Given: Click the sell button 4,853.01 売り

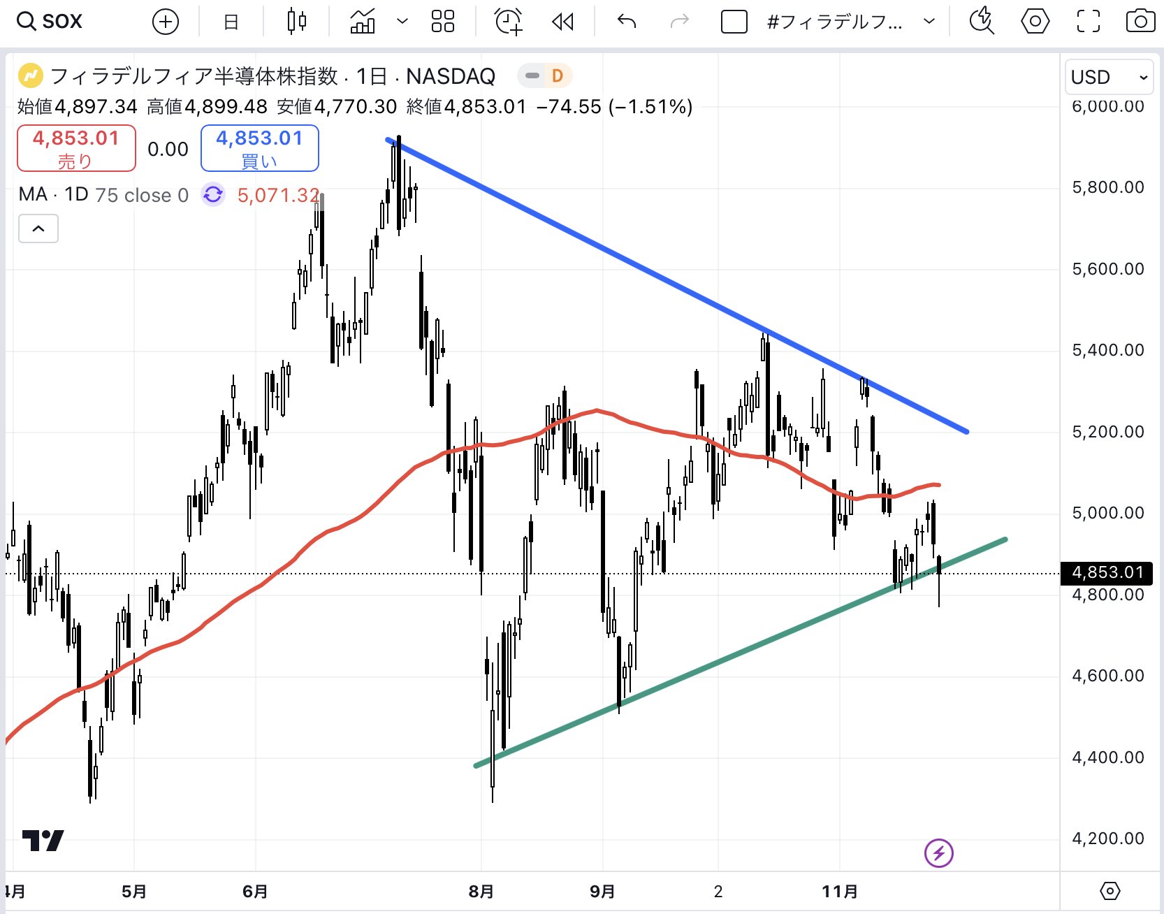Looking at the screenshot, I should click(76, 148).
